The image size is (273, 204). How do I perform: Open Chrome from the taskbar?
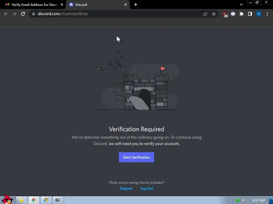34,200
